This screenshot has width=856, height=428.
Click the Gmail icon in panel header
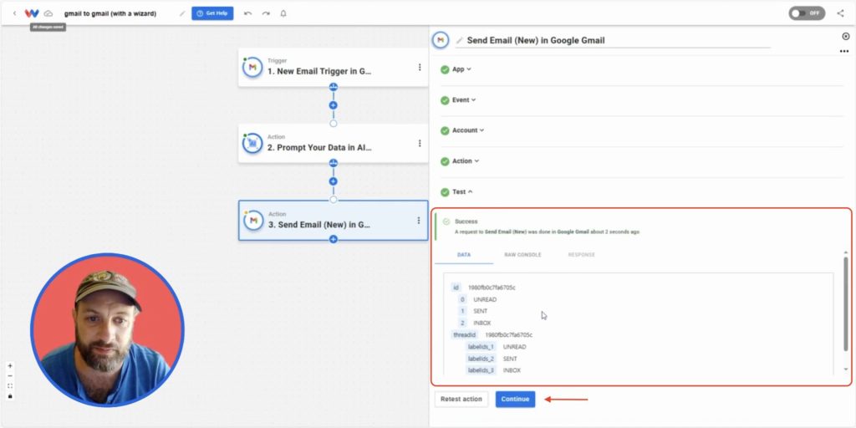pyautogui.click(x=441, y=40)
